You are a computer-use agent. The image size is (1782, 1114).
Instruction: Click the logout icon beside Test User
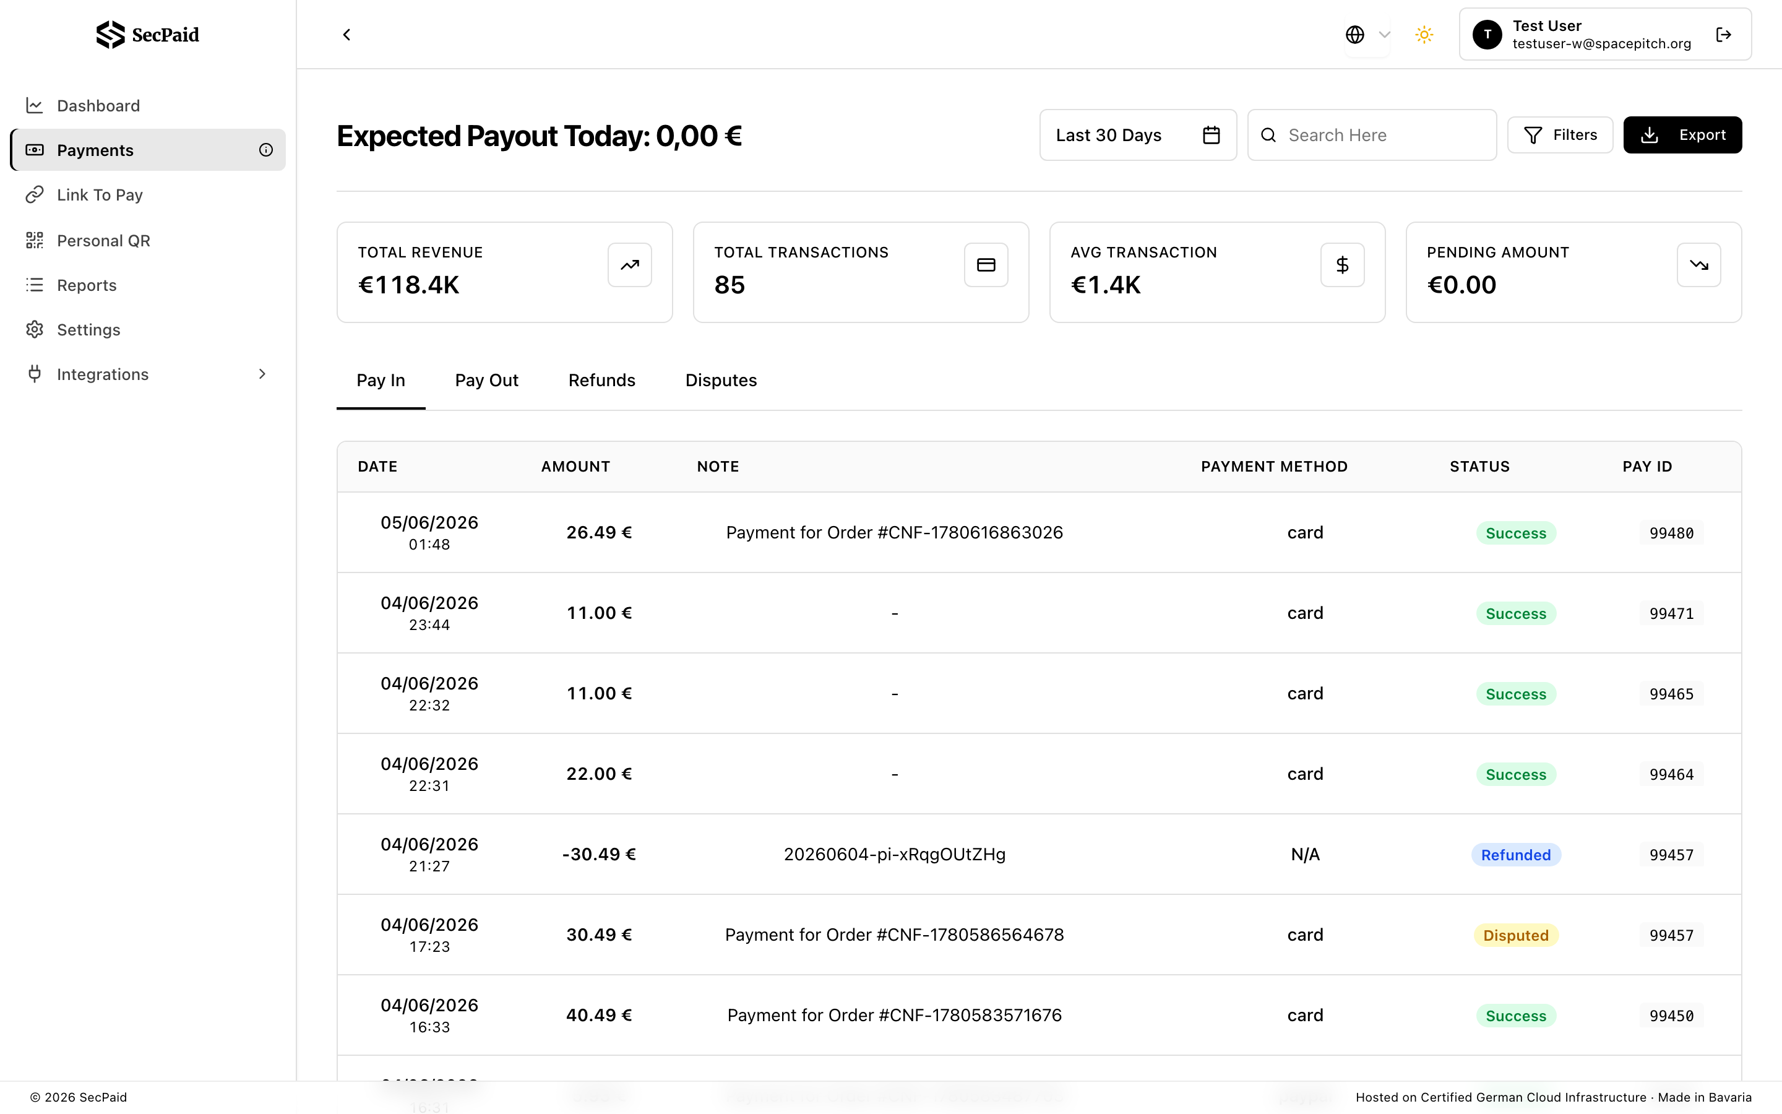[x=1723, y=35]
